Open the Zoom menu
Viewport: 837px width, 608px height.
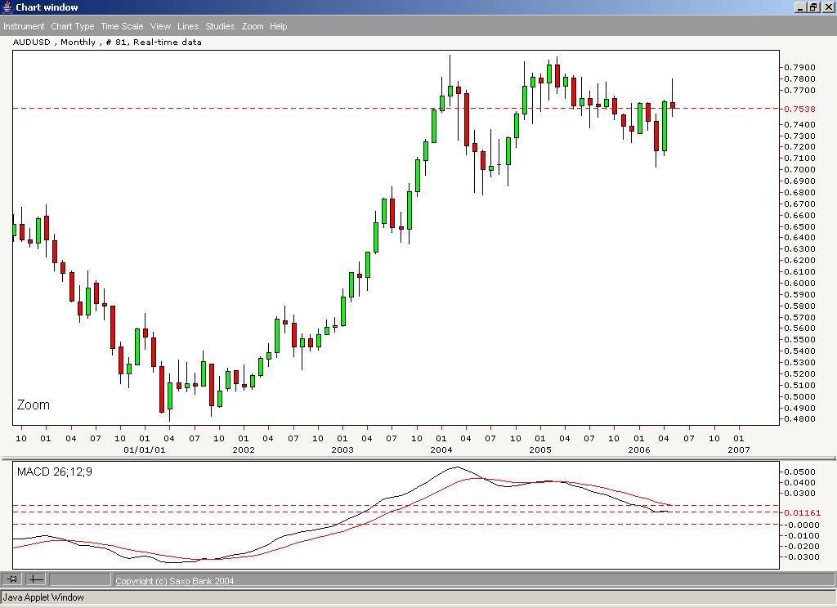(253, 25)
